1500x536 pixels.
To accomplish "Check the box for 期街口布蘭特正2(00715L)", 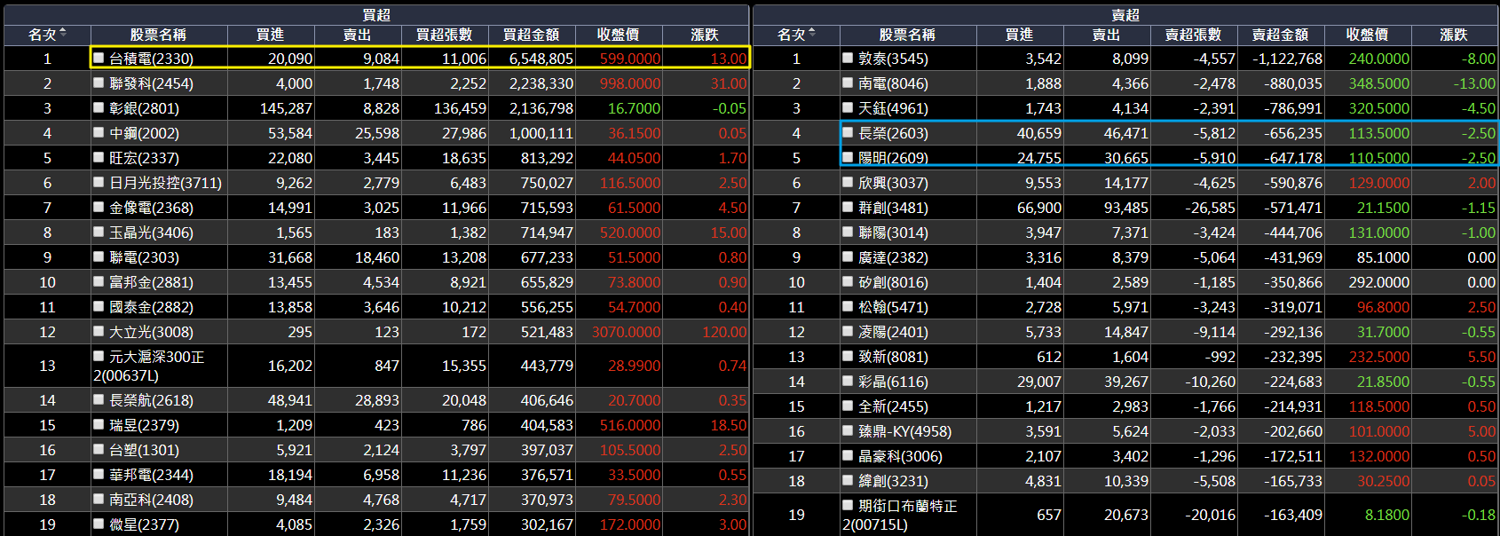I will pyautogui.click(x=849, y=505).
